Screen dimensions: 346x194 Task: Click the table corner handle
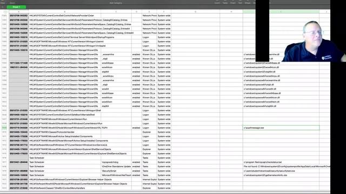(x=5, y=12)
